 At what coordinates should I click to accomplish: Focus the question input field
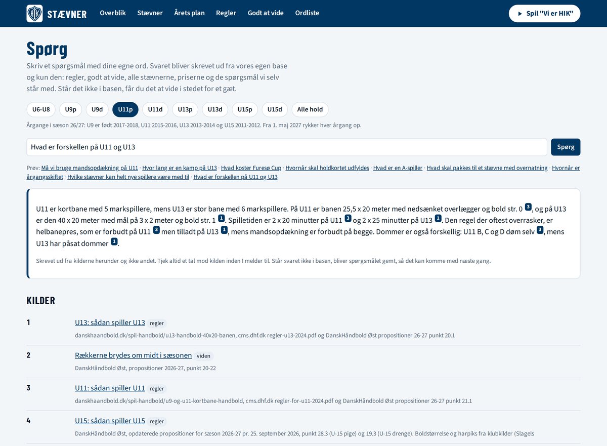click(x=287, y=147)
